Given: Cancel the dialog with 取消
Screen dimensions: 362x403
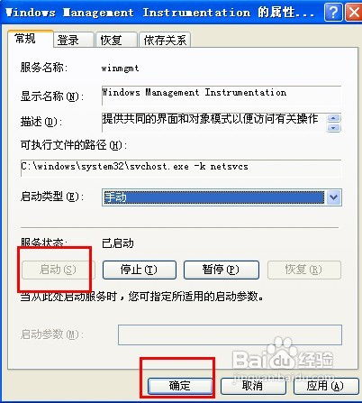Looking at the screenshot, I should [253, 386].
